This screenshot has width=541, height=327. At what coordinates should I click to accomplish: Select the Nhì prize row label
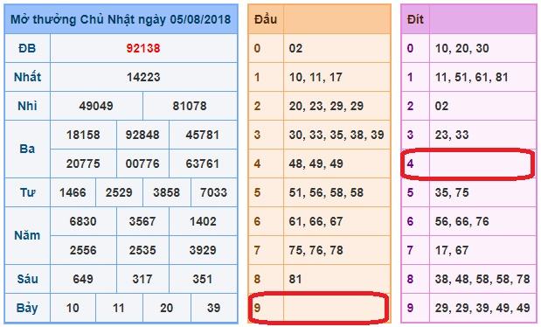27,106
